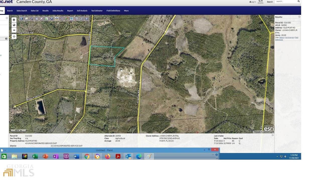
Task: Open Word from taskbar
Action: pos(76,156)
